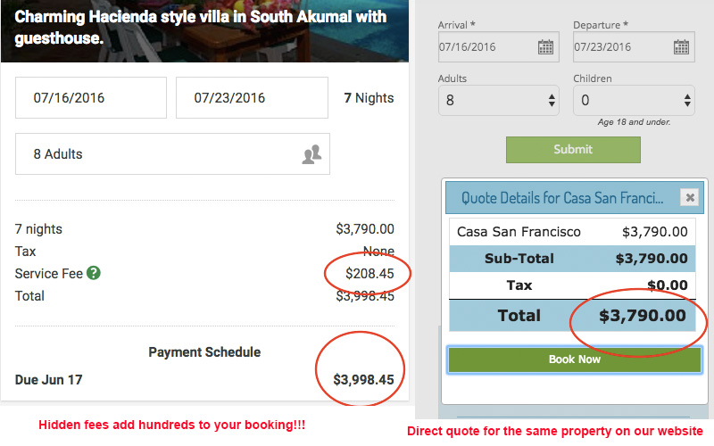Click the Casa San Francisco quote row
714x446 pixels.
point(572,232)
